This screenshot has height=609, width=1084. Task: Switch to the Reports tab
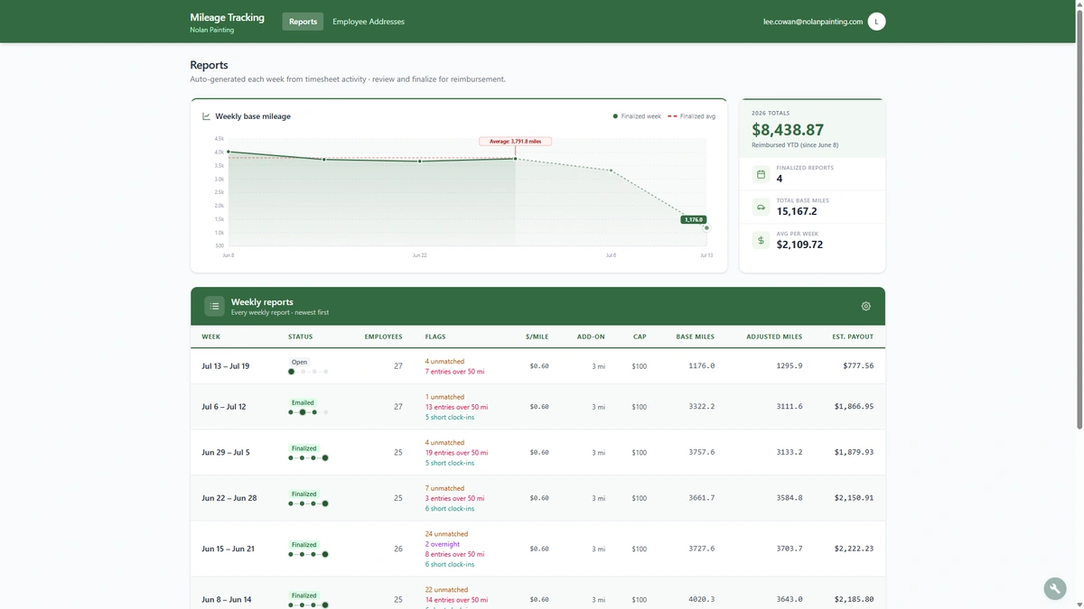pyautogui.click(x=303, y=22)
